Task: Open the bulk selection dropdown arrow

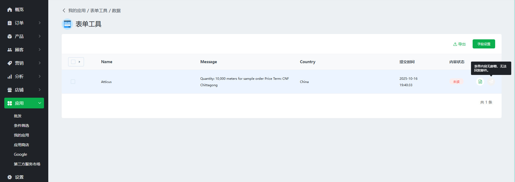Action: 79,62
